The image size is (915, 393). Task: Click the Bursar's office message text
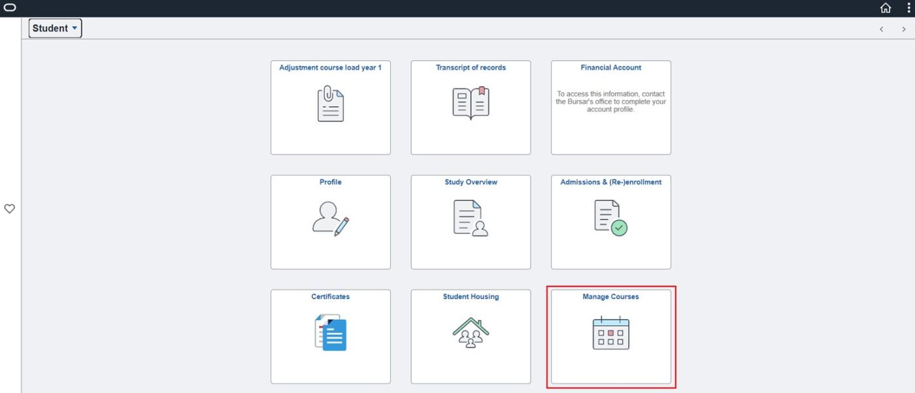[610, 102]
